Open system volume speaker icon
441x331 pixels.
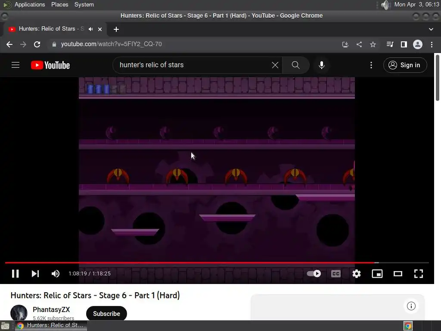(x=385, y=5)
